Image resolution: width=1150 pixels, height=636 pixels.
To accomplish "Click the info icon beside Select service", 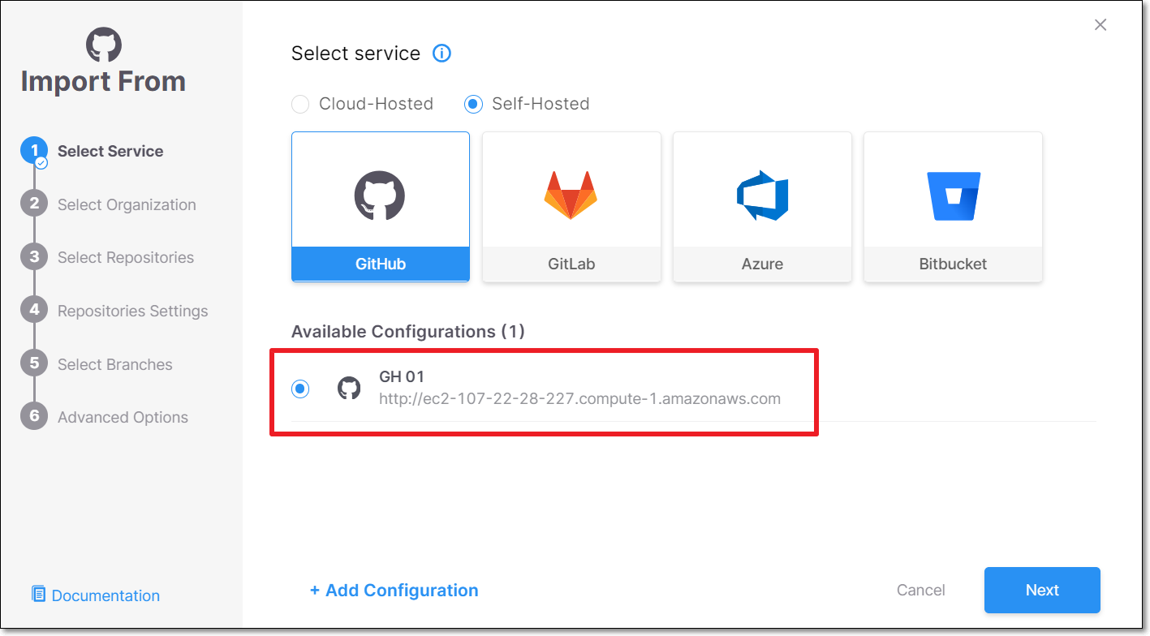I will (441, 54).
